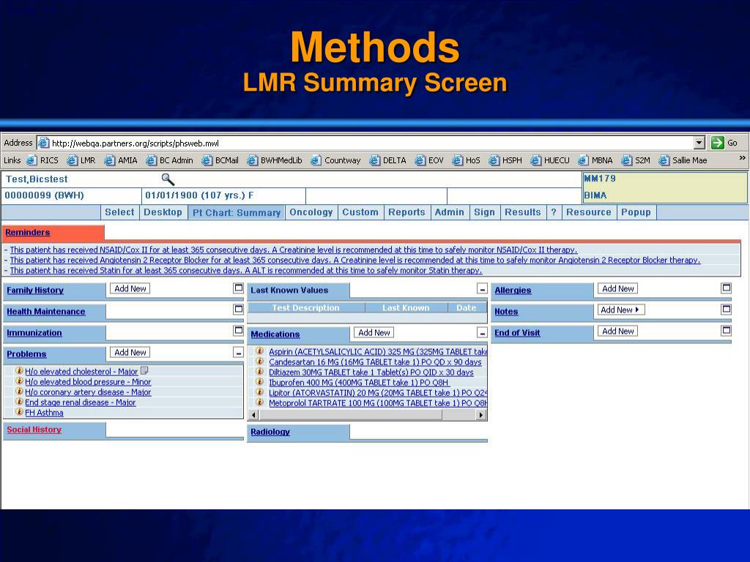Viewport: 750px width, 562px height.
Task: Open info icon for coronary artery disease
Action: (19, 391)
